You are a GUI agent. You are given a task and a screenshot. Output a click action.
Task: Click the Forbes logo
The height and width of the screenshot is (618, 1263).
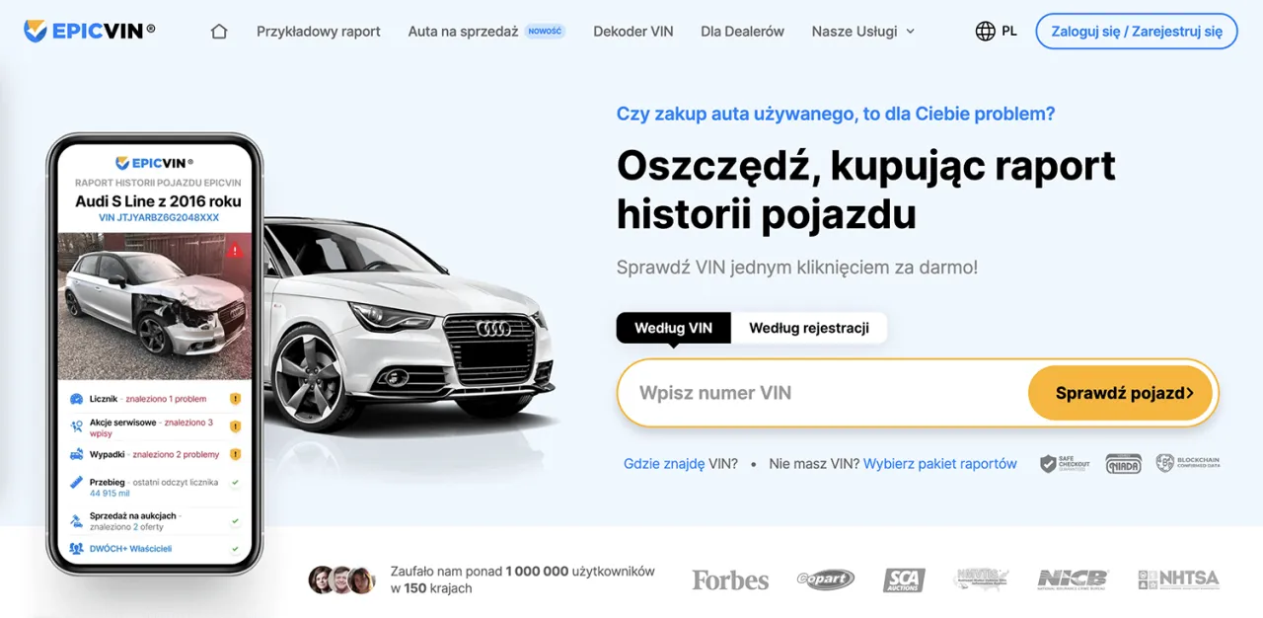click(730, 579)
